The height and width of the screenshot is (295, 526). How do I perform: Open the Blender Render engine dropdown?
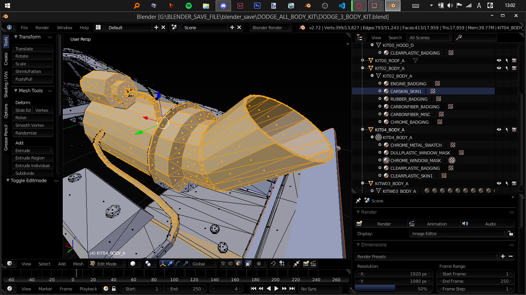point(270,27)
